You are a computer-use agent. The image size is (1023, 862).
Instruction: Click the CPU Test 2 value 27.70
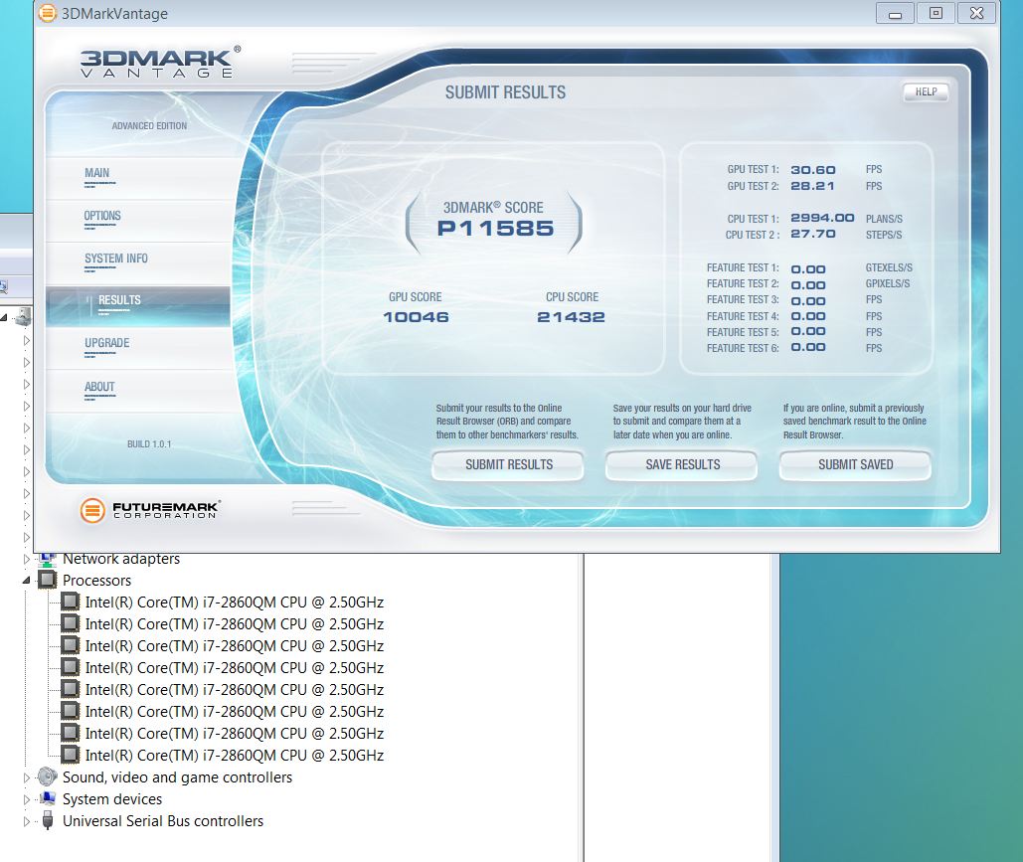pos(813,234)
